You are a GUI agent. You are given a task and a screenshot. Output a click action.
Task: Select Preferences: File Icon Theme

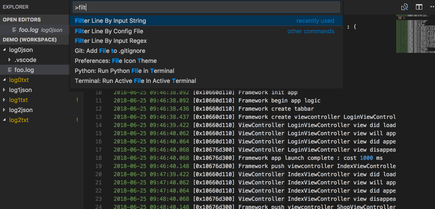coord(206,61)
